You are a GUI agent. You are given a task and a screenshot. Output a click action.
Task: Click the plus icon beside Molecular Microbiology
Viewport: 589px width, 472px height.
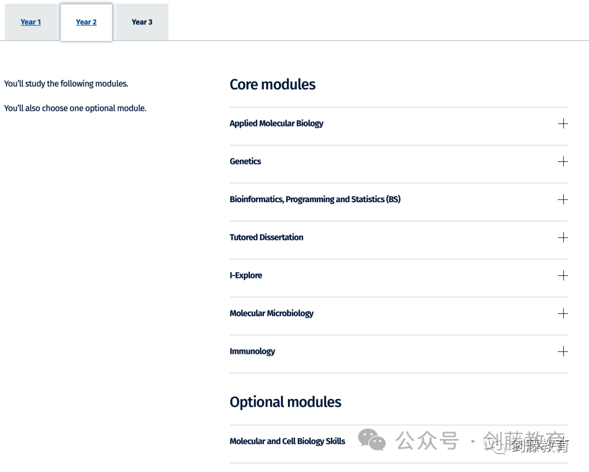(x=563, y=313)
